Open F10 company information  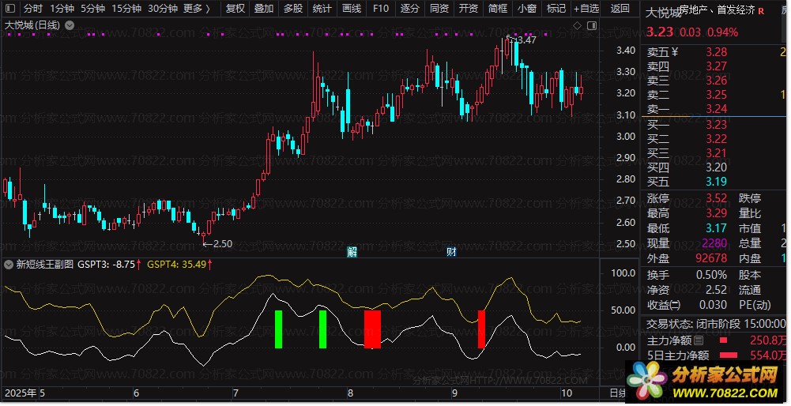(x=381, y=8)
